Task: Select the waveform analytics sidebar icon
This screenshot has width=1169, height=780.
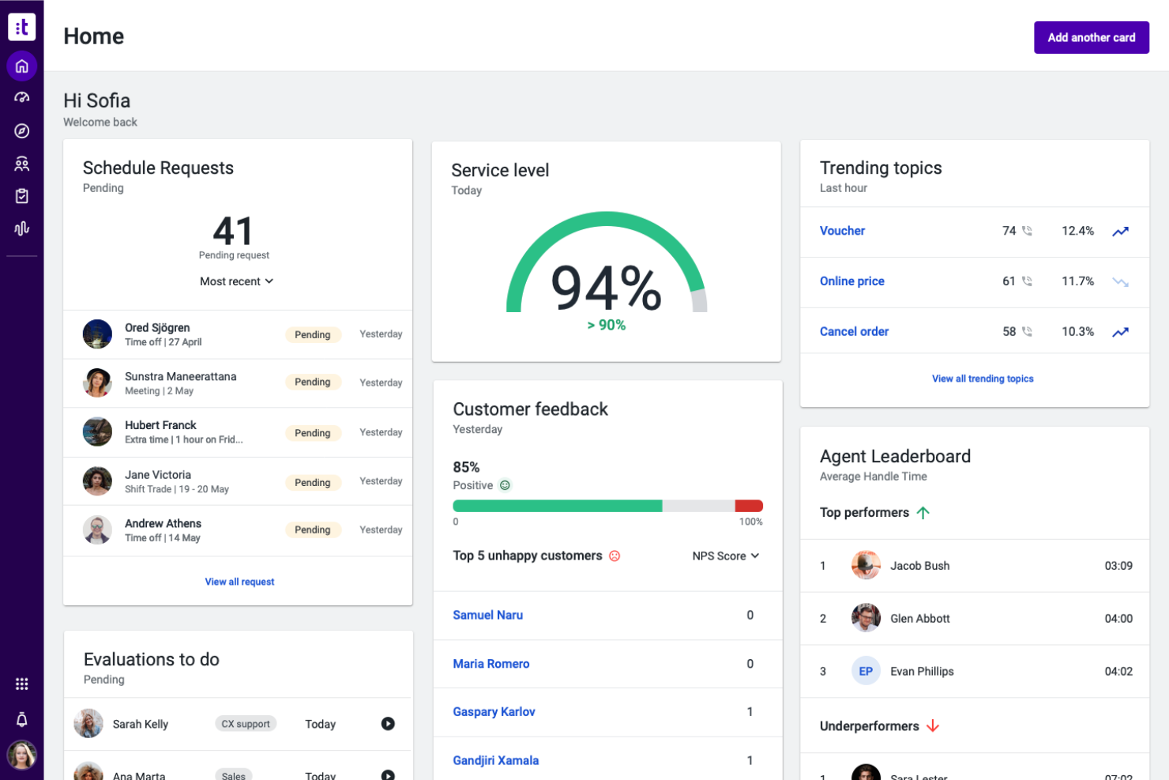Action: [21, 228]
